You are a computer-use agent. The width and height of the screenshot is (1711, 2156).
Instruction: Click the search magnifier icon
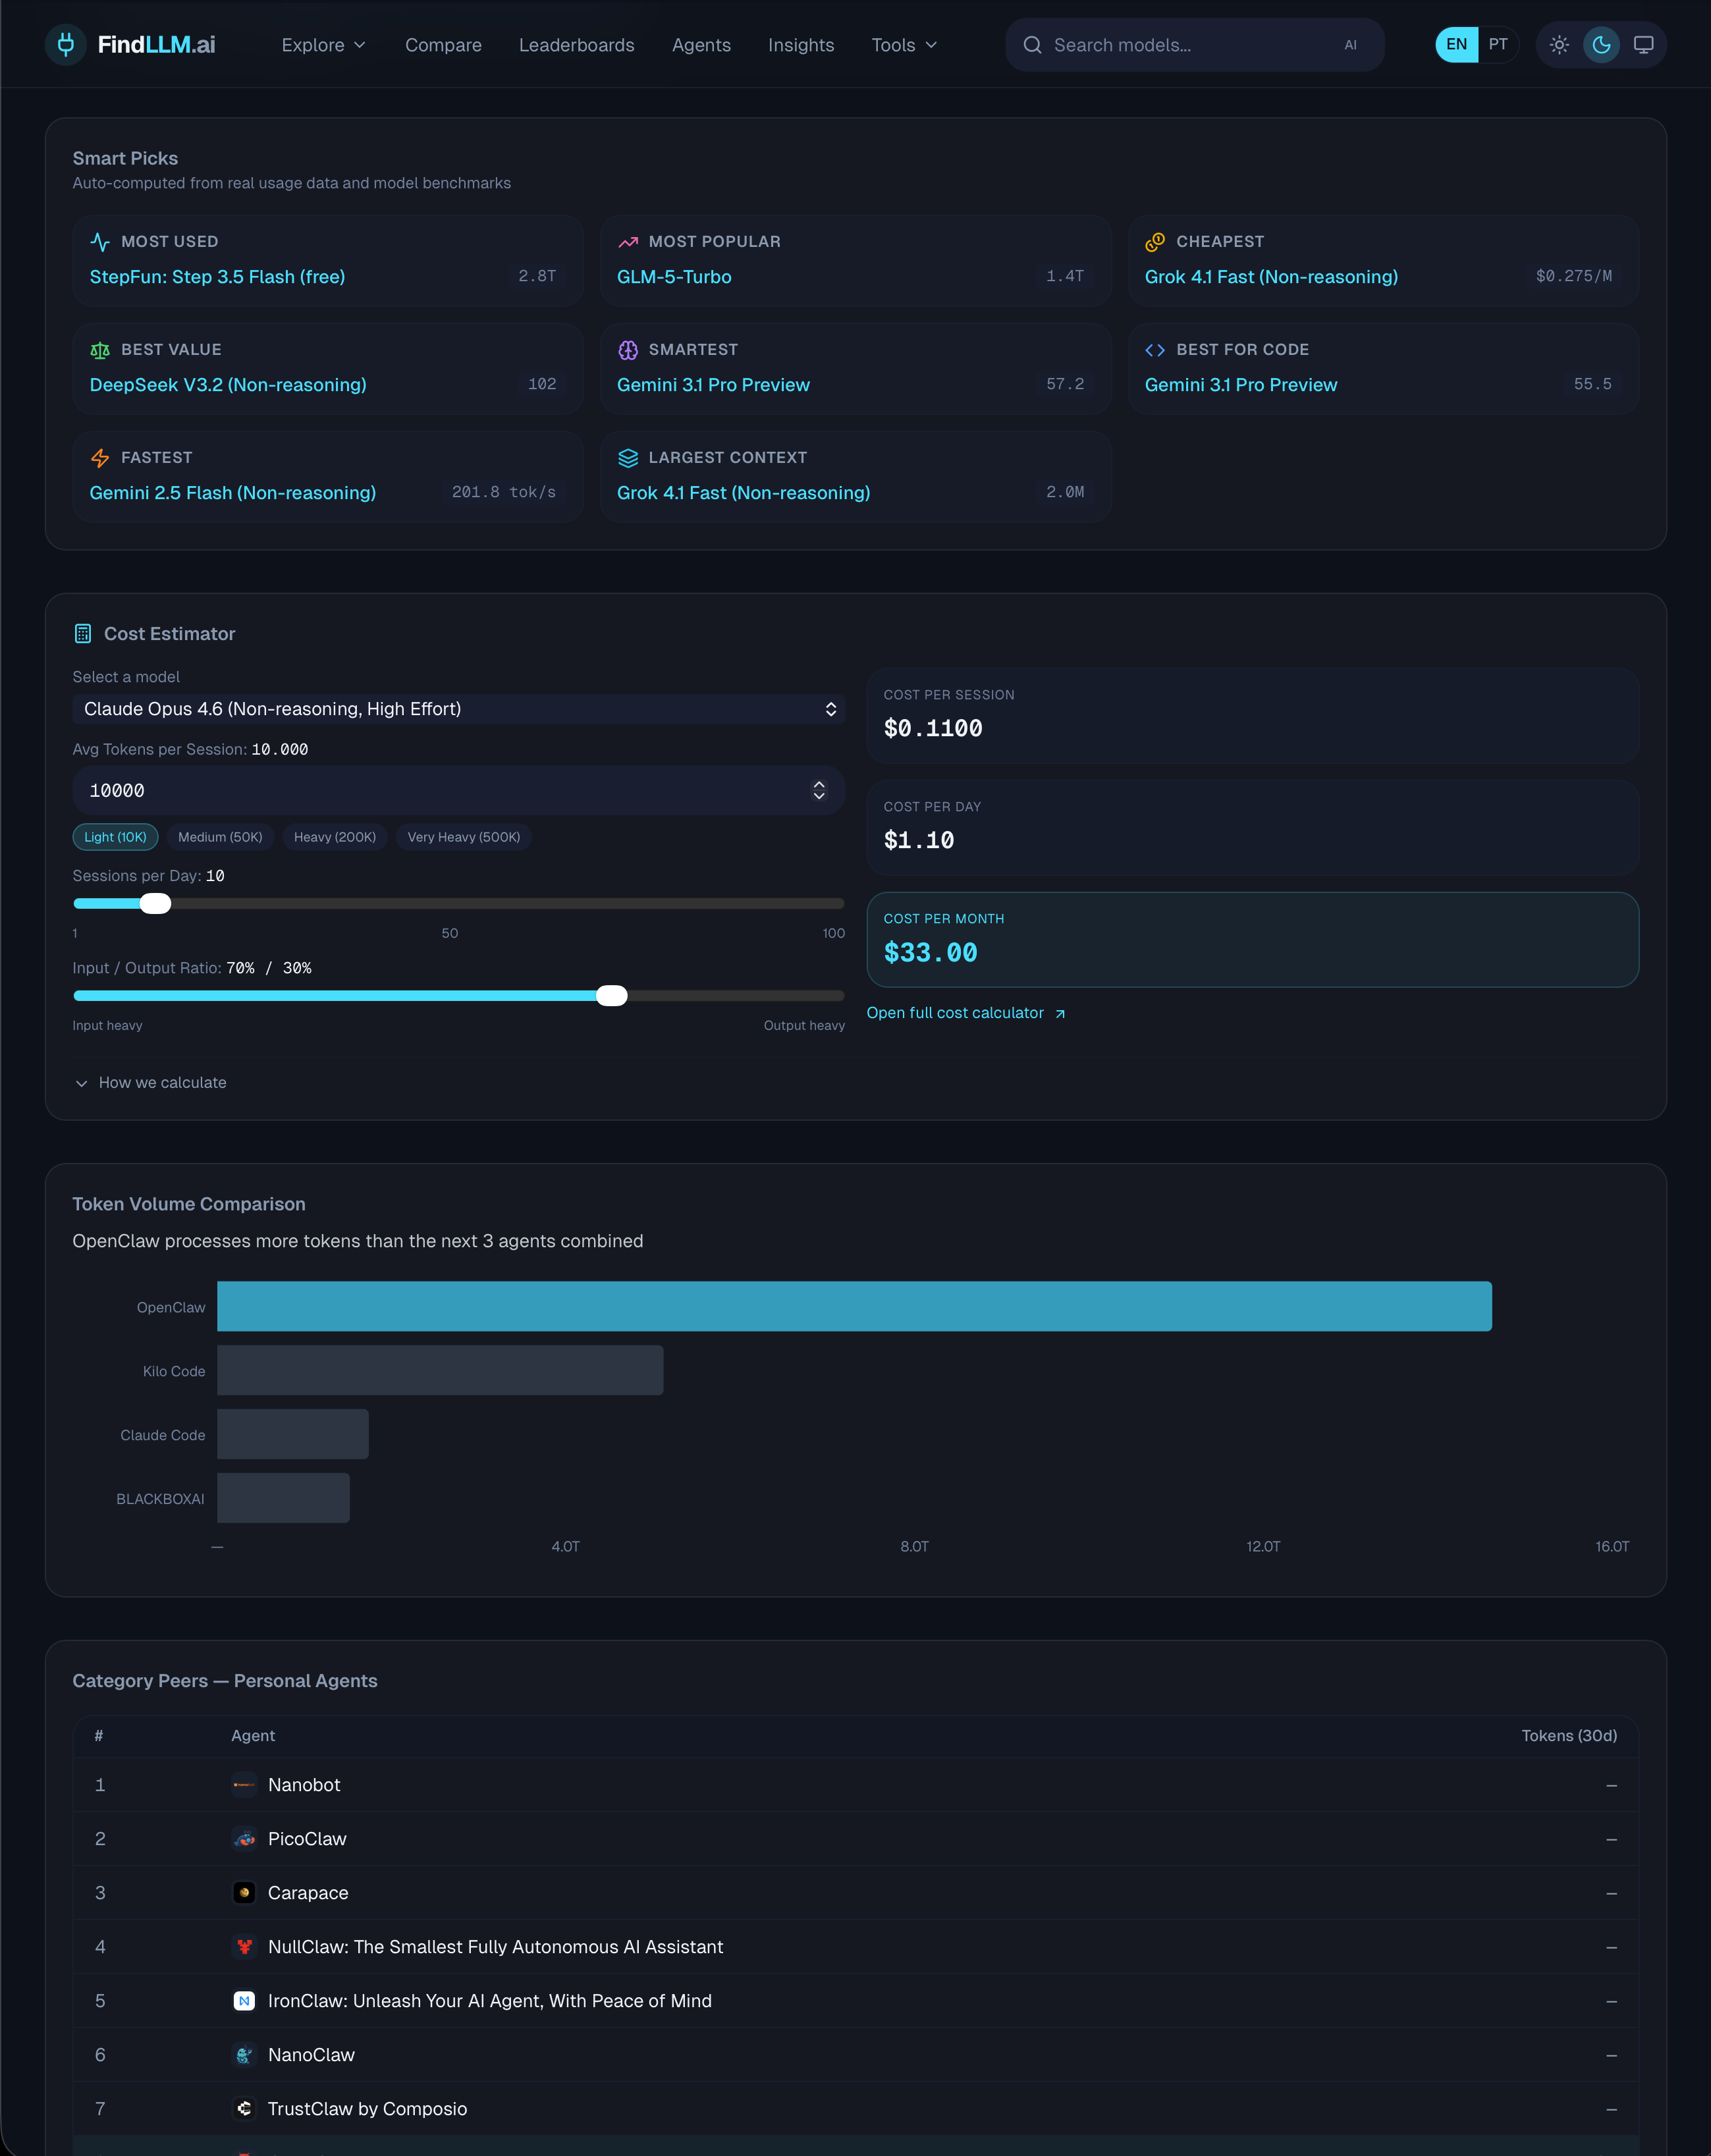[x=1032, y=45]
